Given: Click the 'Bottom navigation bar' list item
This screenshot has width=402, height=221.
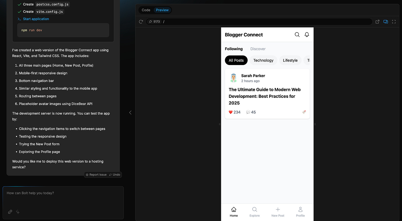Looking at the screenshot, I should point(36,81).
